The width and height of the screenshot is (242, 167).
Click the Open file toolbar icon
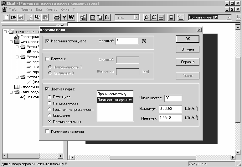13,17
